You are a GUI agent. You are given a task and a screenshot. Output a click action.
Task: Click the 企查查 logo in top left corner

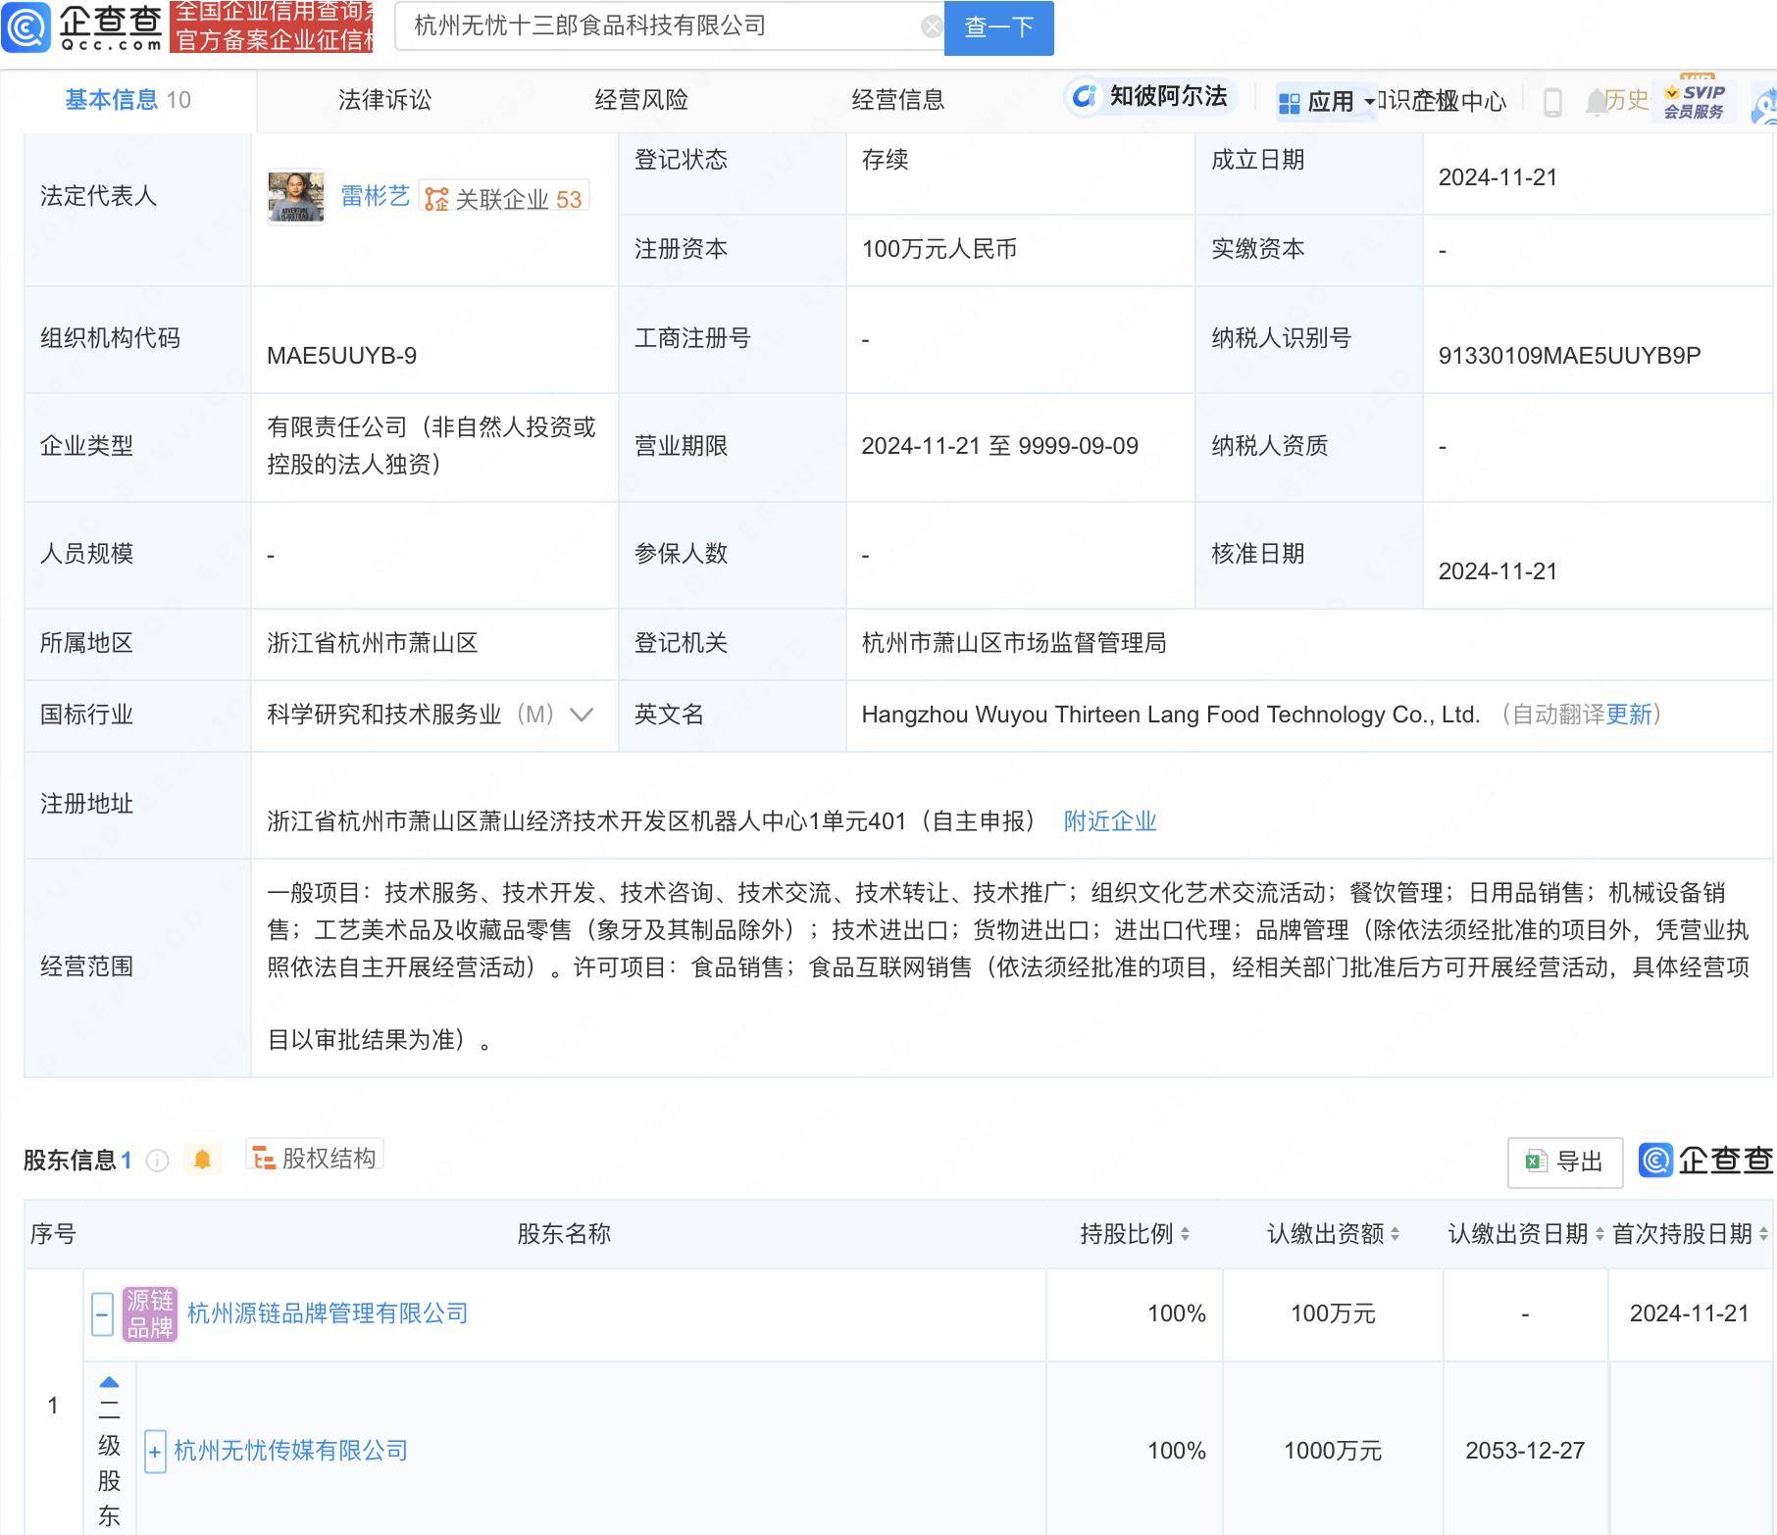click(x=83, y=27)
